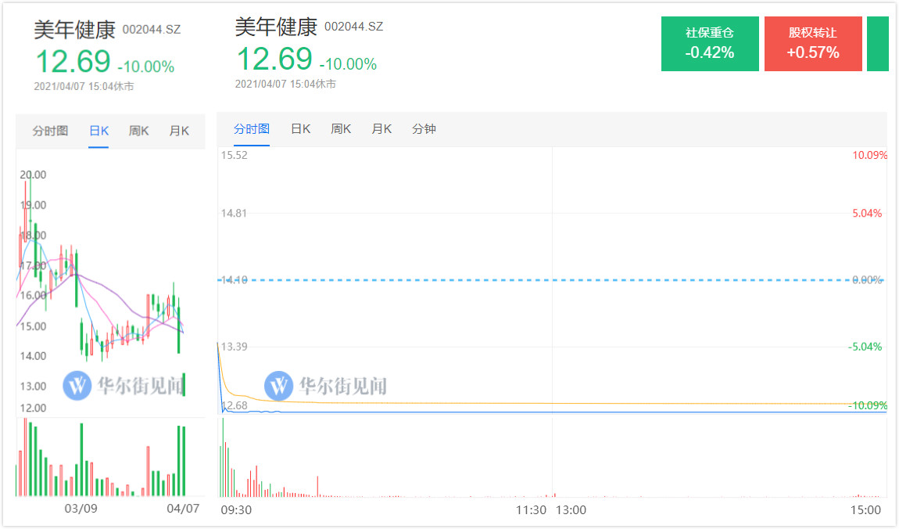Image resolution: width=899 pixels, height=529 pixels.
Task: Click the 社保重仓 -0.42% sector tile
Action: (x=710, y=44)
